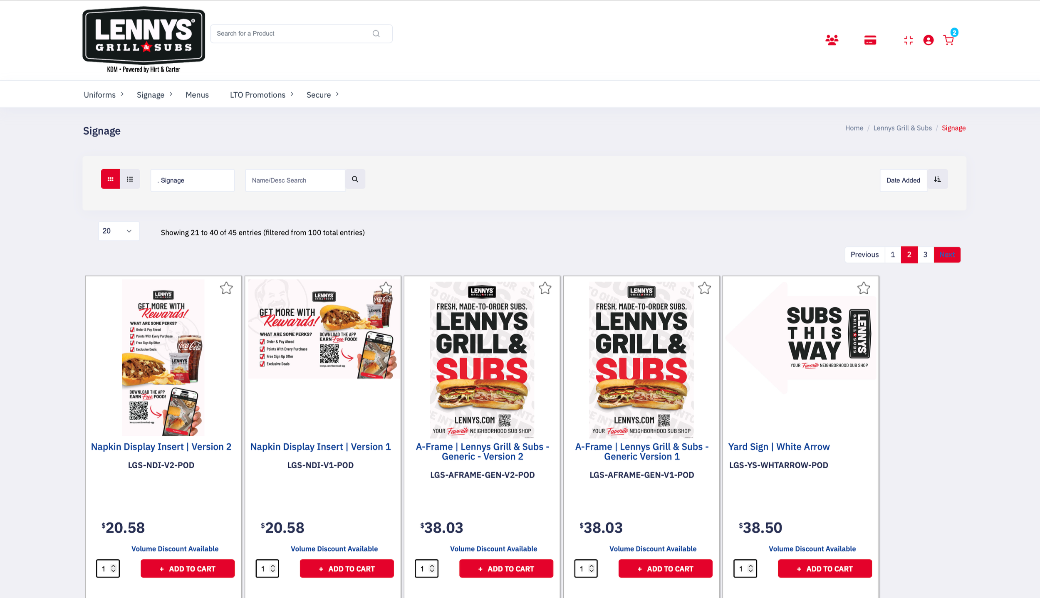Open Napkin Display Insert Version 2 product image

[x=163, y=358]
